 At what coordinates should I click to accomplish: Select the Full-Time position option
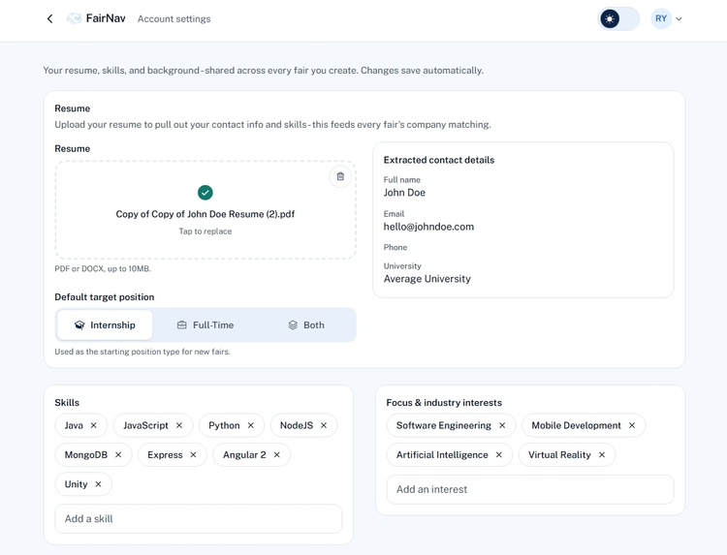pyautogui.click(x=205, y=324)
